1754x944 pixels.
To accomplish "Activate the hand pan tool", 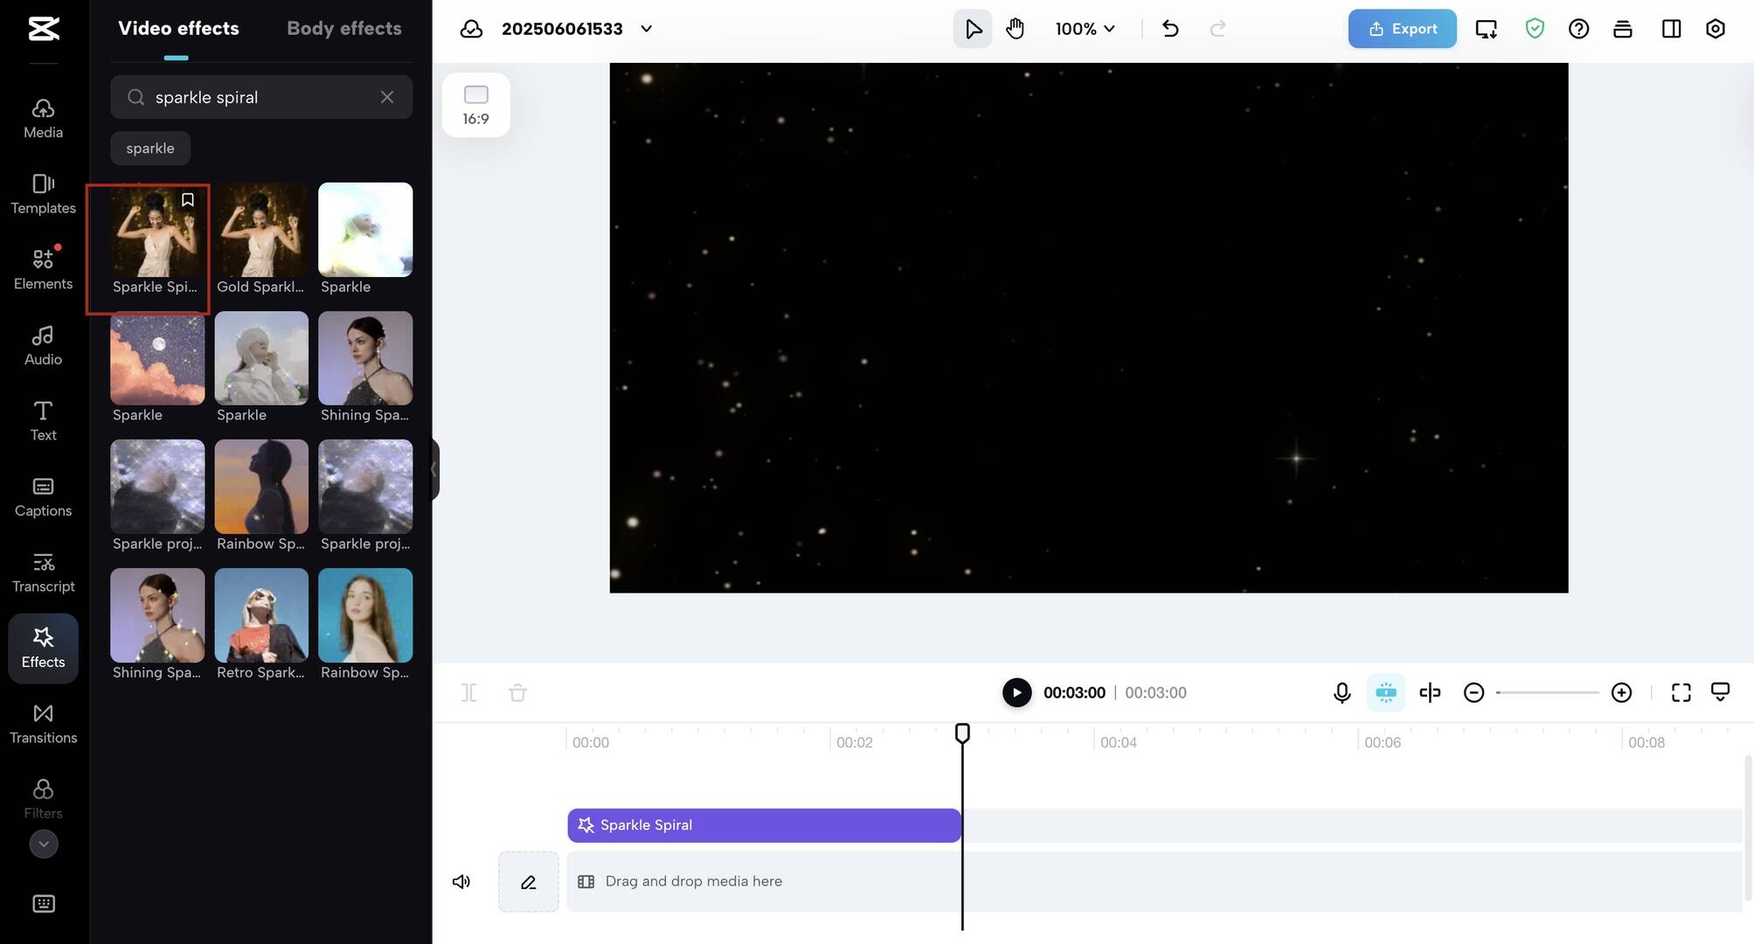I will (1015, 29).
